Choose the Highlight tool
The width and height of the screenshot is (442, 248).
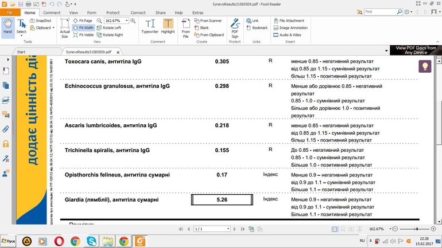click(168, 27)
